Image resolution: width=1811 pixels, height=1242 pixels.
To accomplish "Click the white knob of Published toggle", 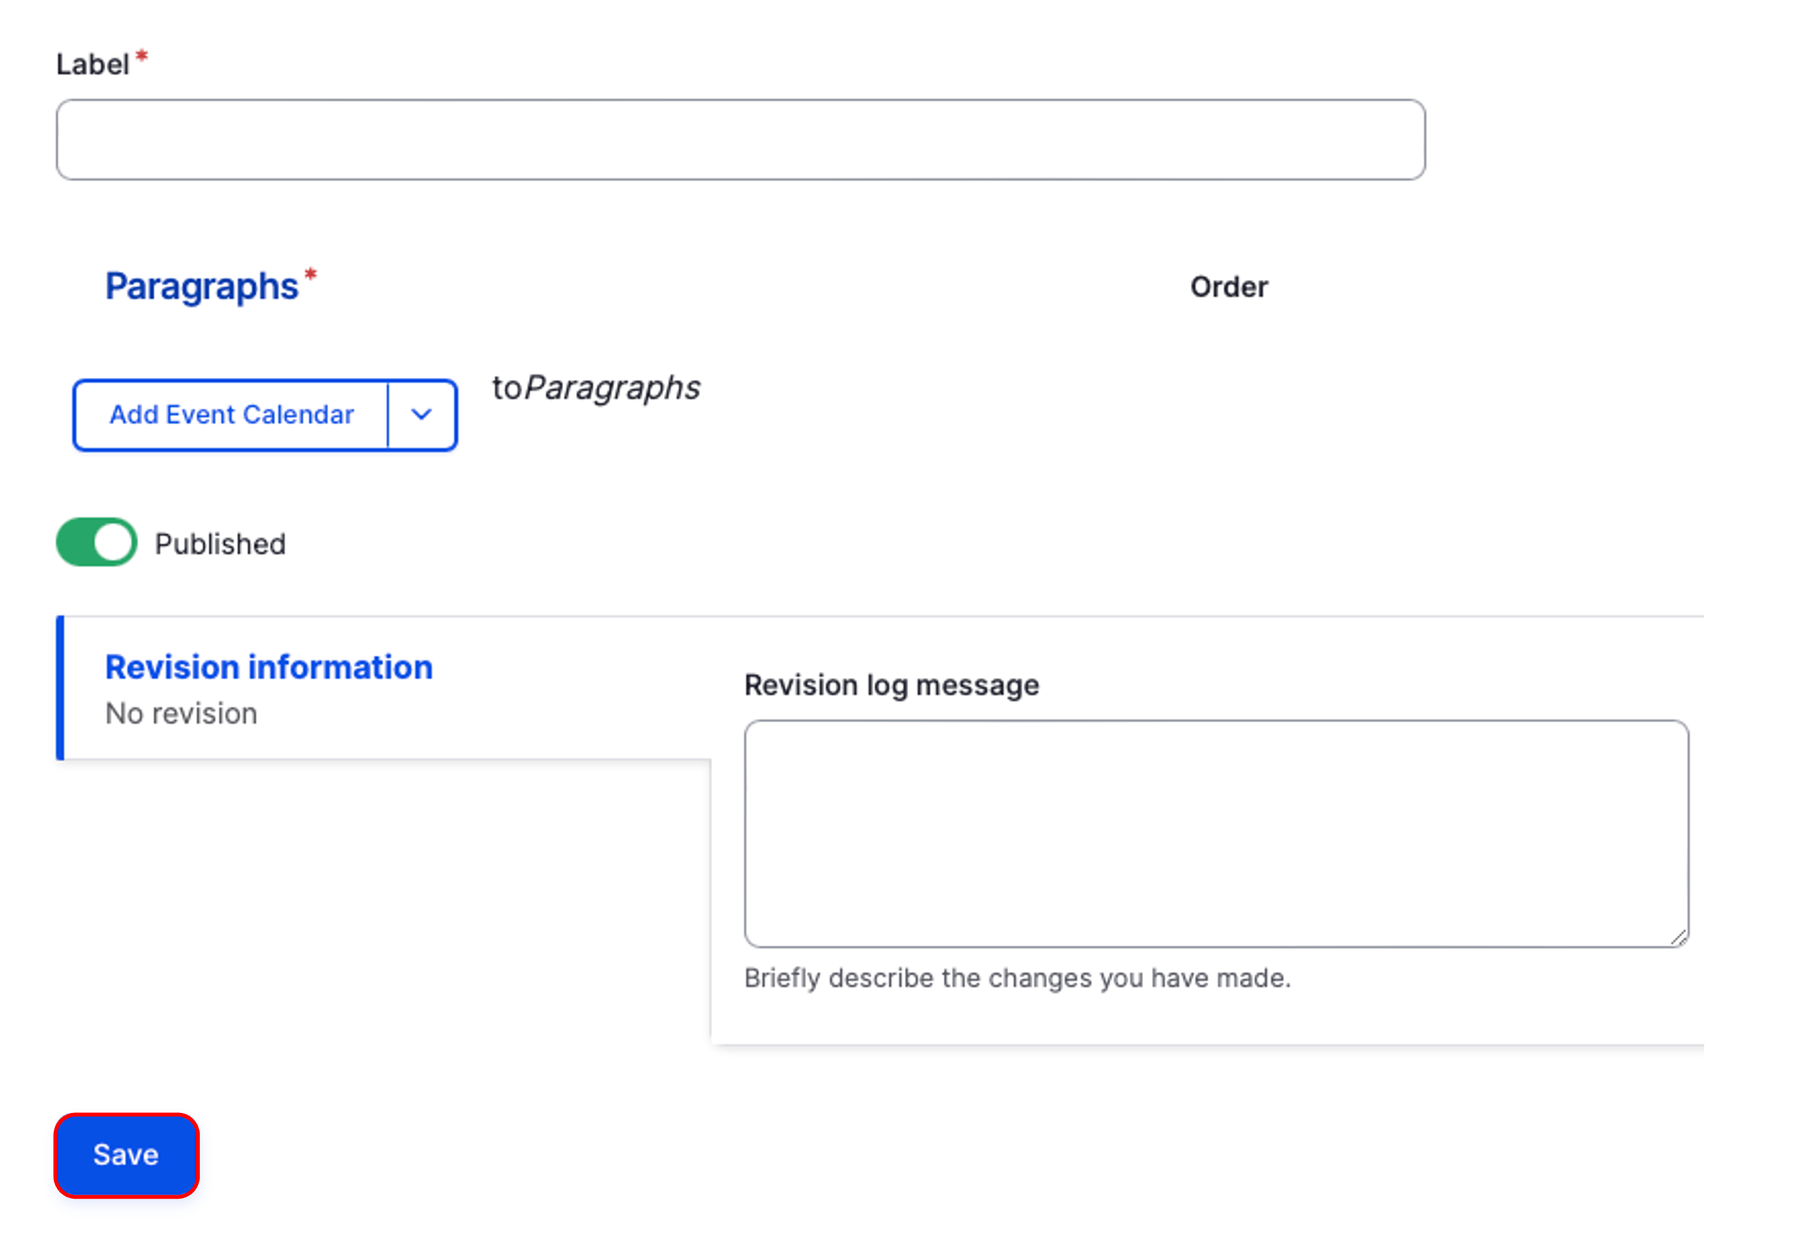I will click(114, 543).
